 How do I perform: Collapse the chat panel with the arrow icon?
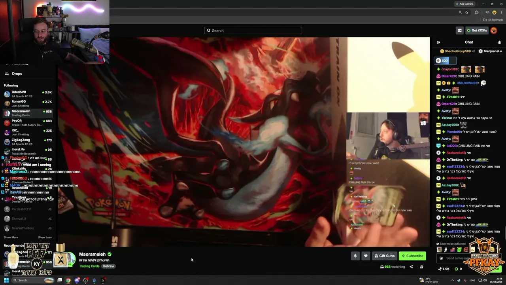438,42
